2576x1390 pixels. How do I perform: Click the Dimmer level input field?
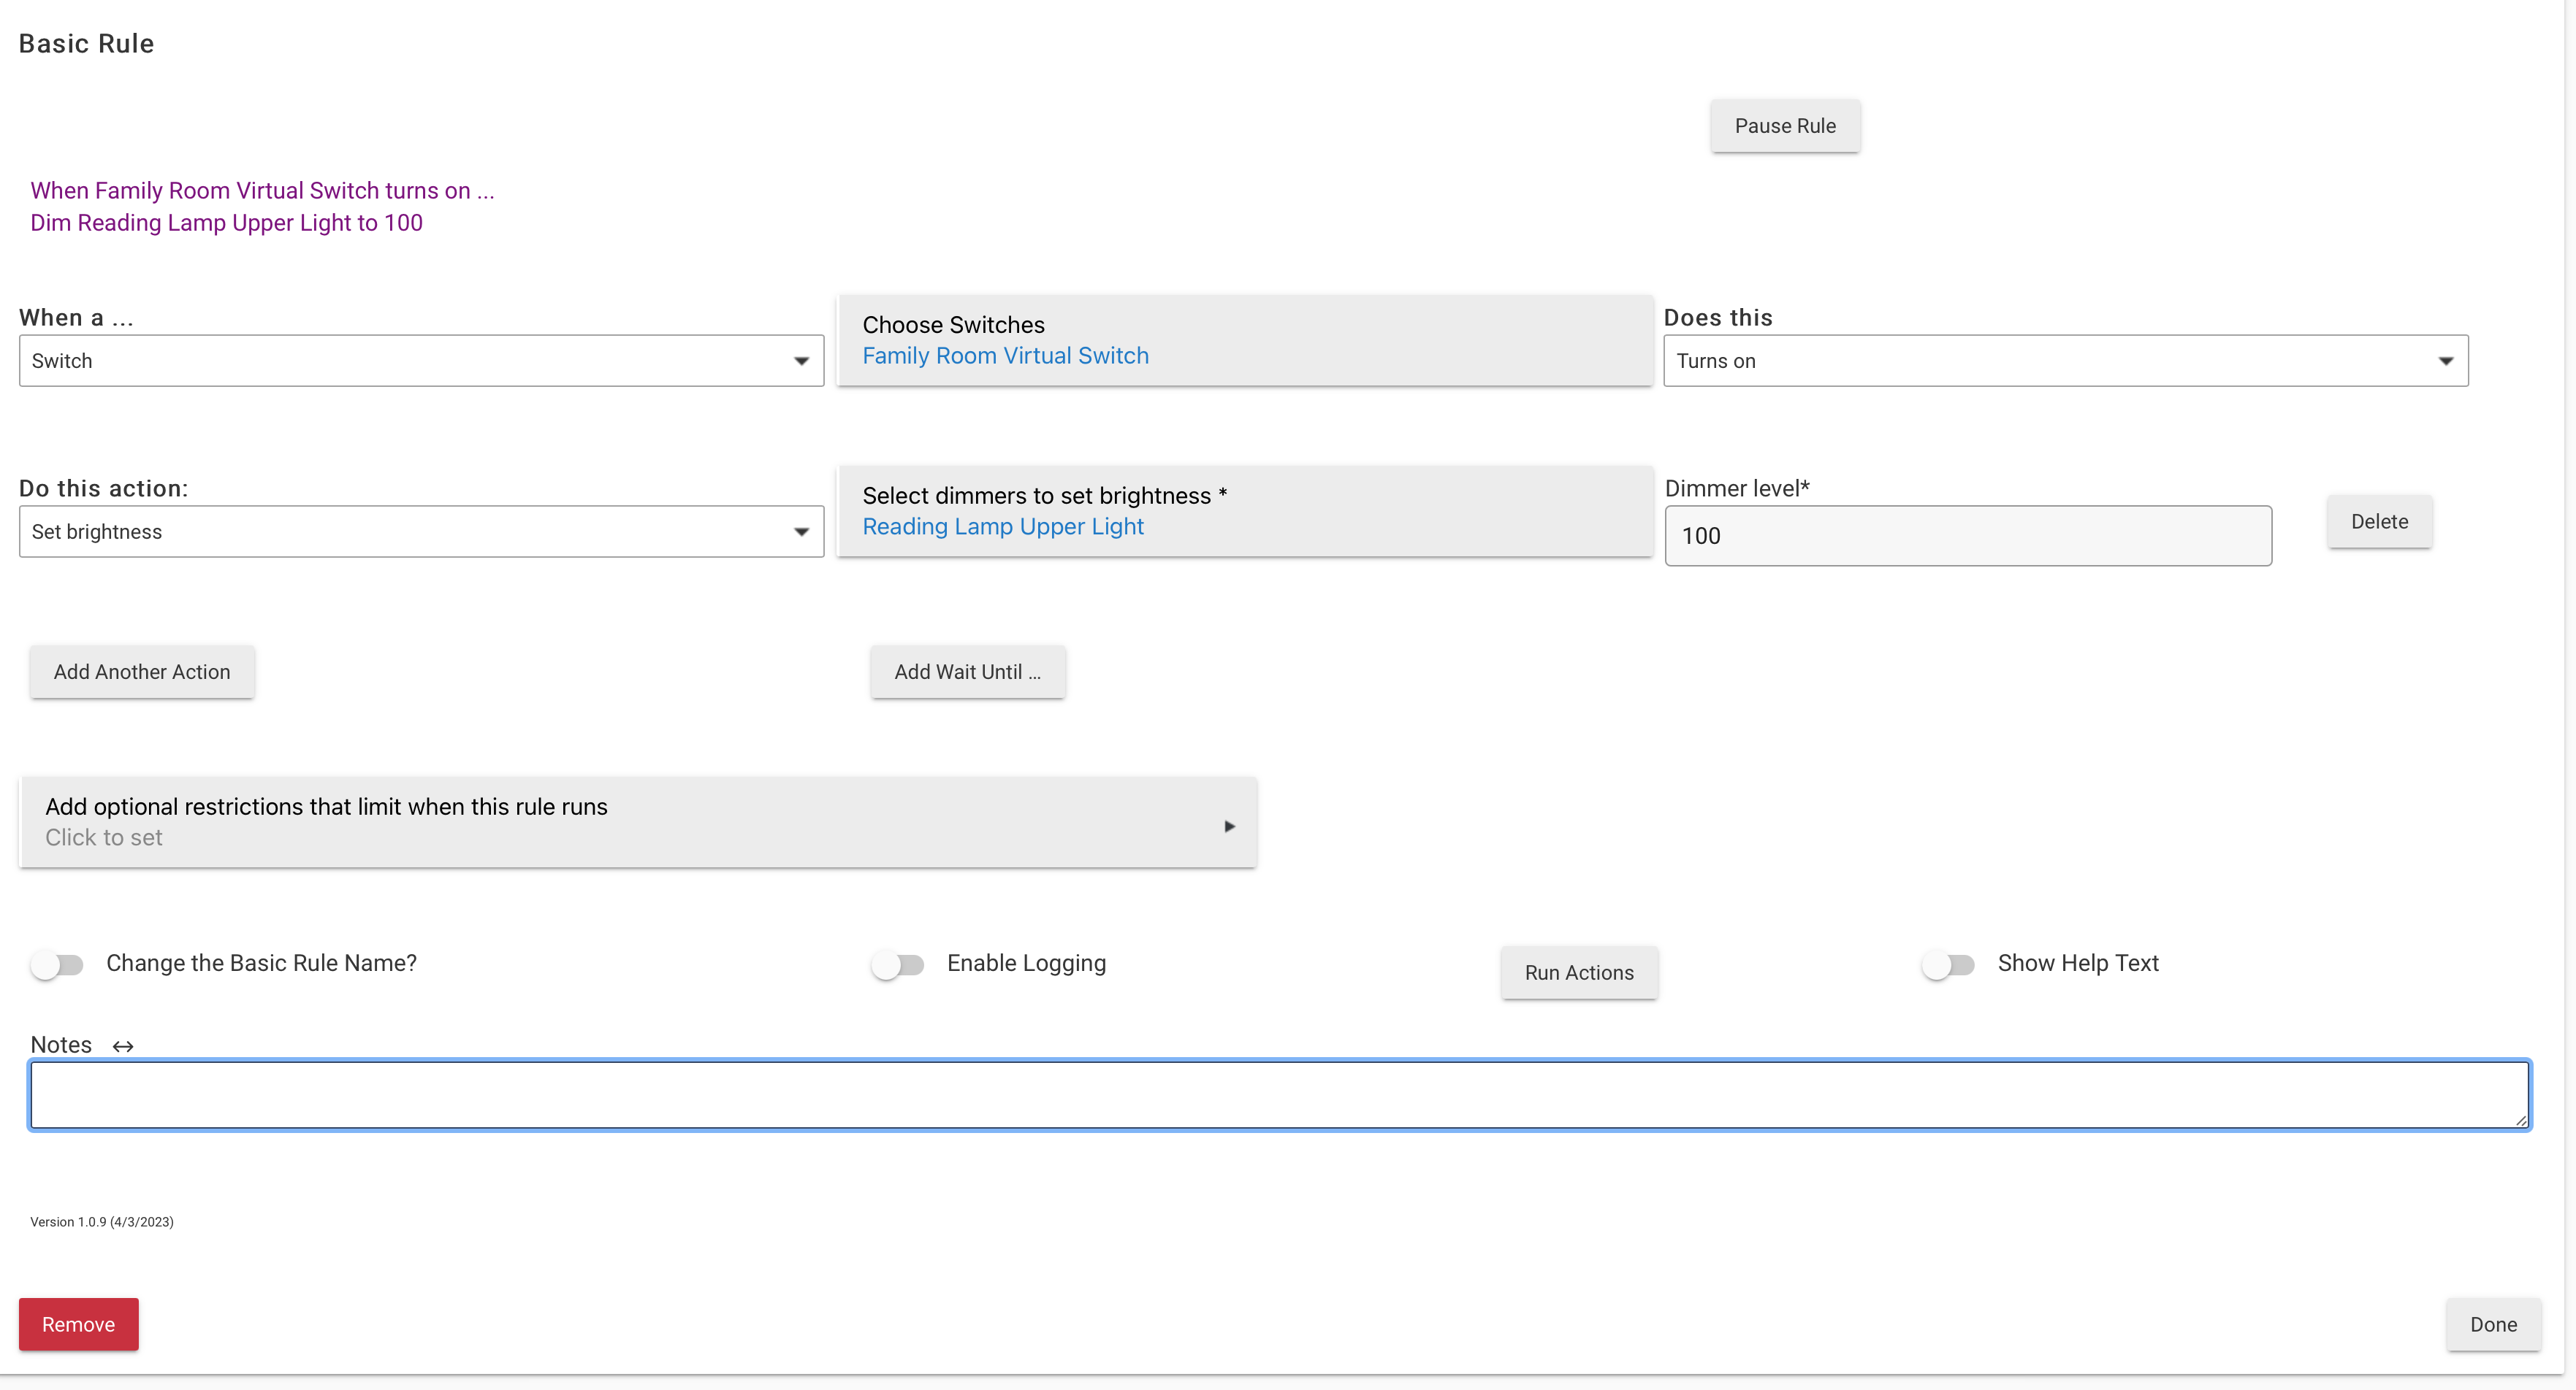click(x=1968, y=536)
